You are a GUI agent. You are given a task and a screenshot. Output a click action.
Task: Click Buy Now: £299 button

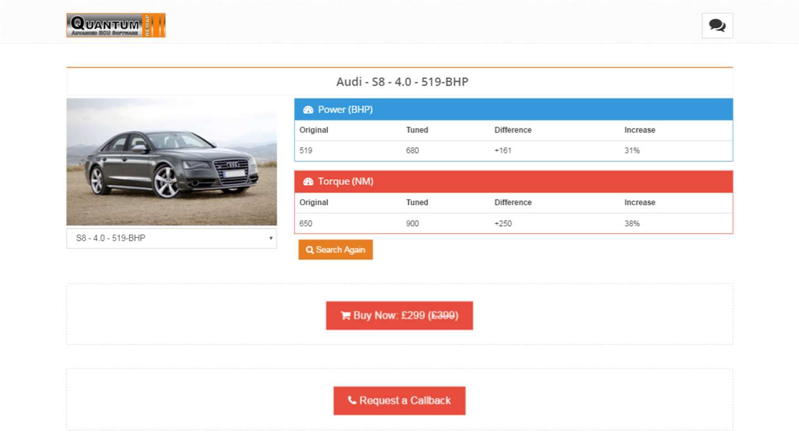click(399, 316)
